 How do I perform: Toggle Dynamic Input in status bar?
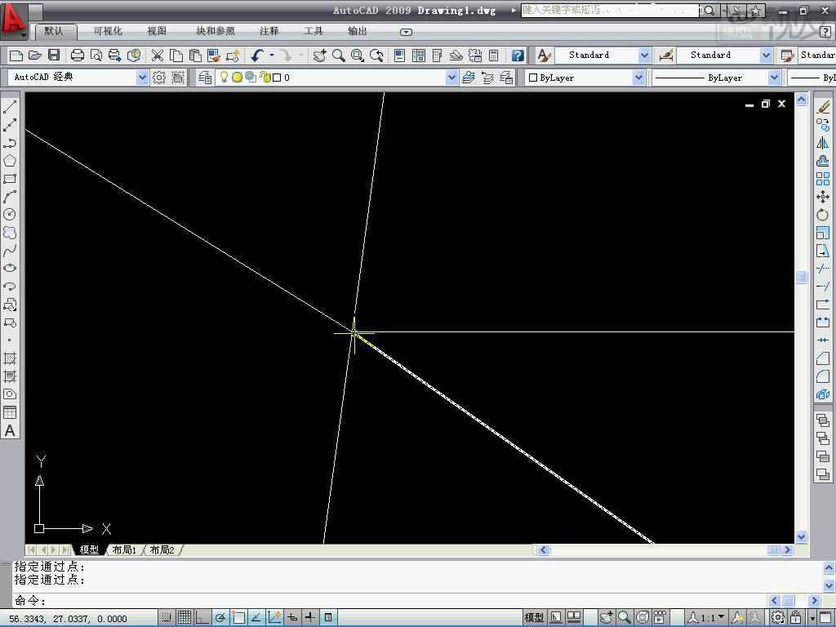tap(292, 617)
